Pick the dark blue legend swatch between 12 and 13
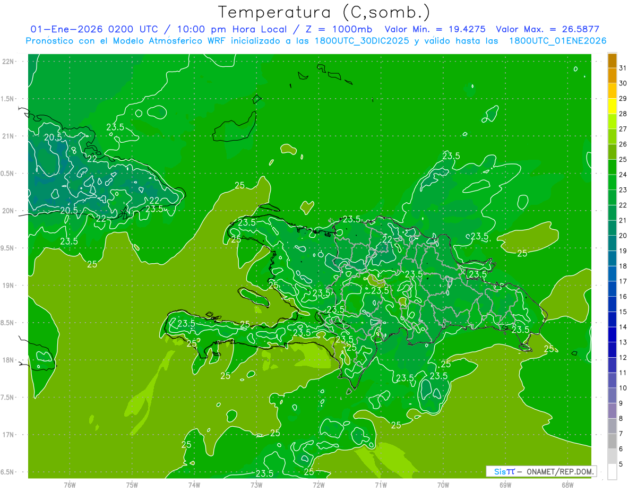The width and height of the screenshot is (637, 492). click(x=612, y=350)
